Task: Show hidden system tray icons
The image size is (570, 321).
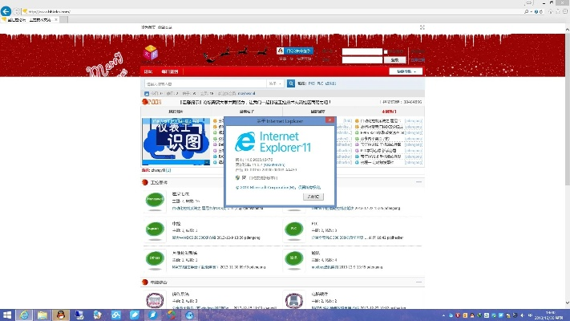Action: [x=443, y=315]
